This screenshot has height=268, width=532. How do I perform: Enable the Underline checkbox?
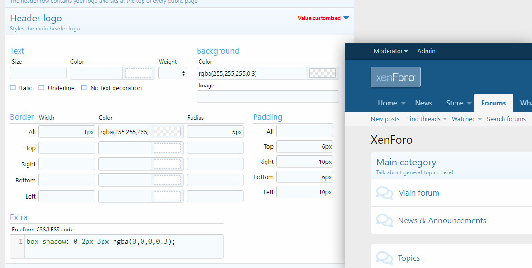42,88
